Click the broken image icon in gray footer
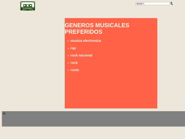This screenshot has width=185, height=139. (x=4, y=114)
